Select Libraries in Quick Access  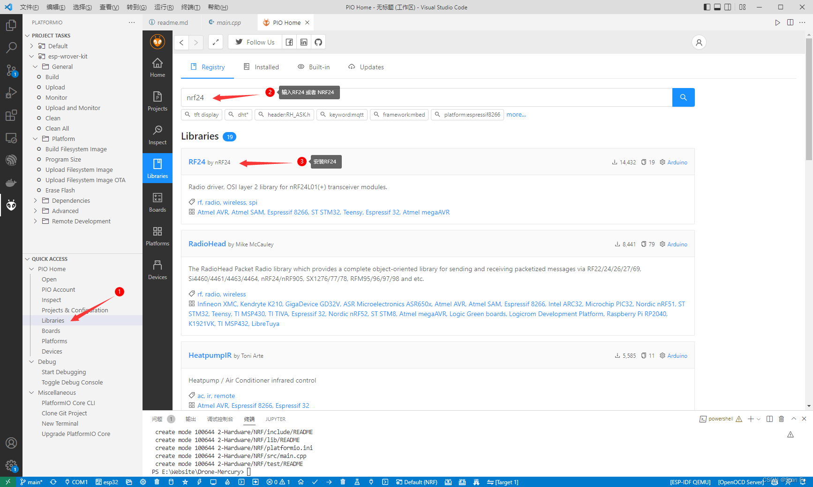click(53, 320)
